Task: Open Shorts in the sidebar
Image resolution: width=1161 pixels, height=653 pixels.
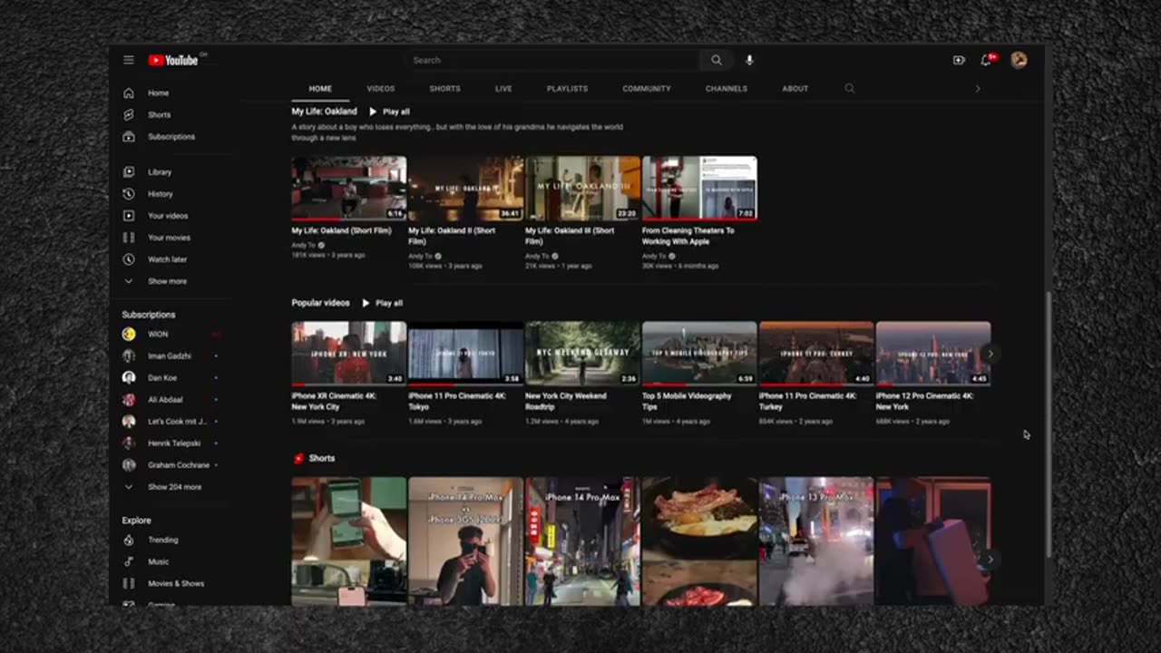Action: click(x=160, y=114)
